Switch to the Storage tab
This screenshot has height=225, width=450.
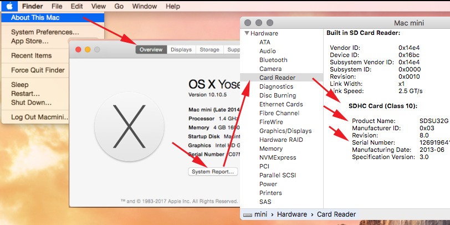click(209, 50)
